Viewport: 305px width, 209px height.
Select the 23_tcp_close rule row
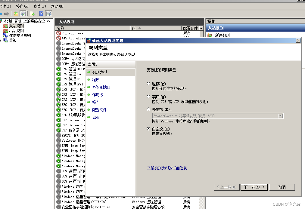pyautogui.click(x=127, y=33)
